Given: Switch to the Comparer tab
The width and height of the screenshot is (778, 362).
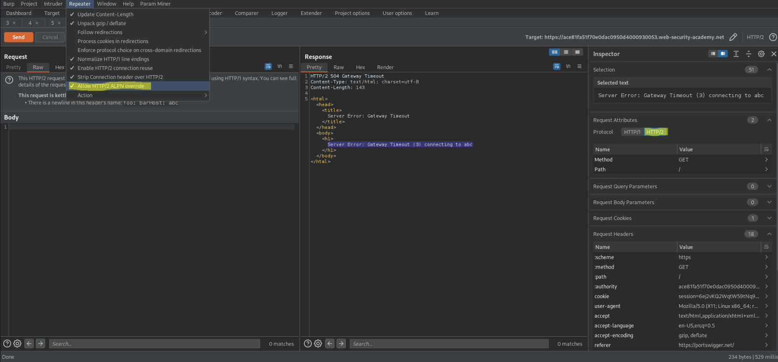Looking at the screenshot, I should click(246, 13).
